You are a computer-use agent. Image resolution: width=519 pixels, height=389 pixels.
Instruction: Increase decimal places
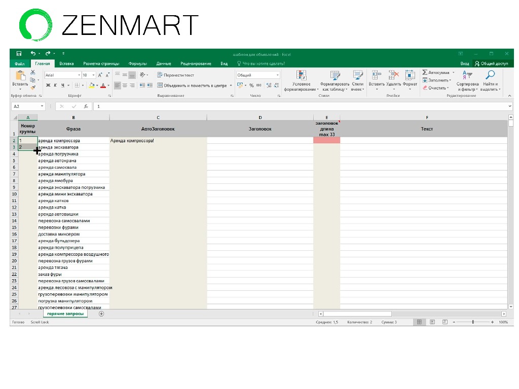tap(269, 85)
